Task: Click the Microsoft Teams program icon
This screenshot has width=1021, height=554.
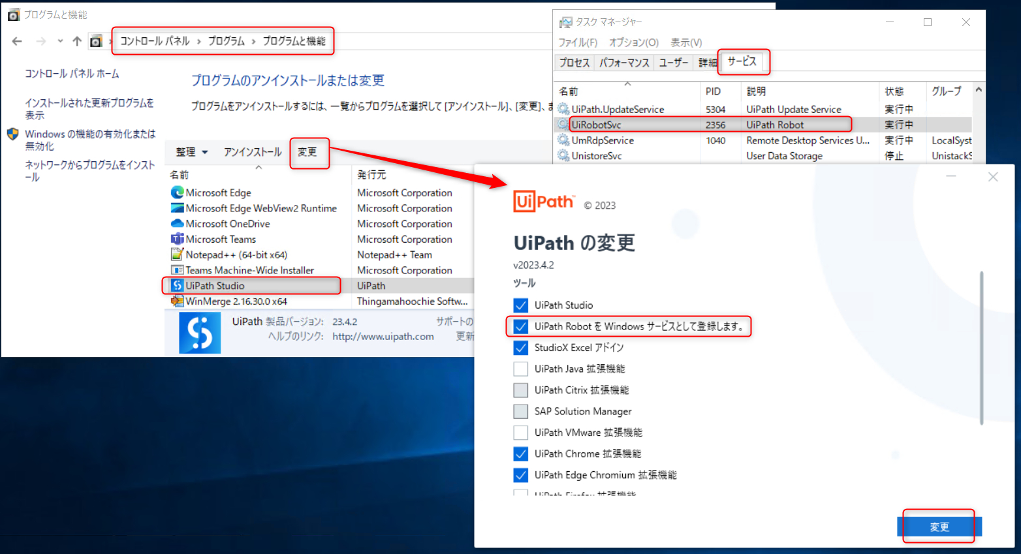Action: pos(178,239)
